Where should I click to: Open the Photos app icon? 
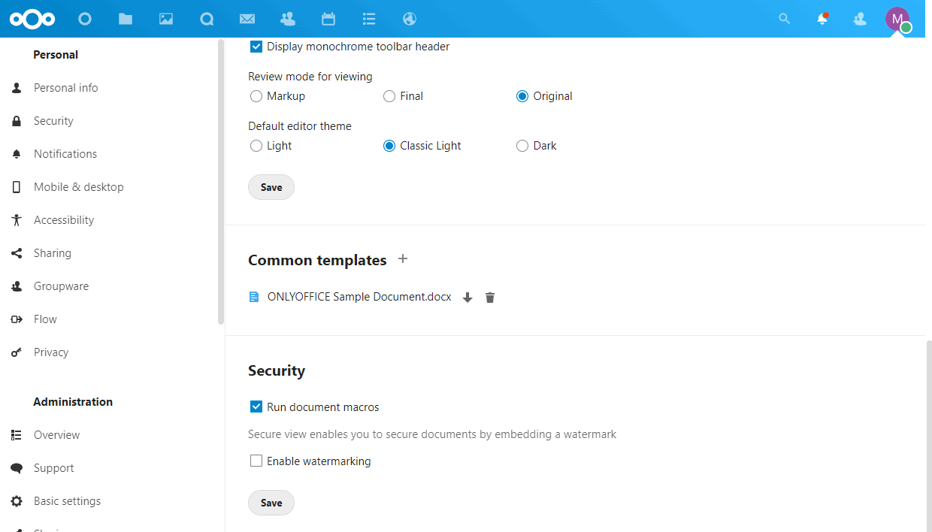pyautogui.click(x=166, y=19)
